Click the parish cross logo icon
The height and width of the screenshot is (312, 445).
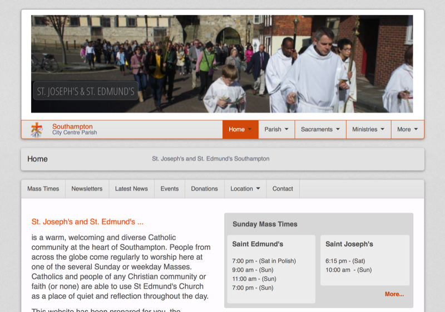[37, 129]
